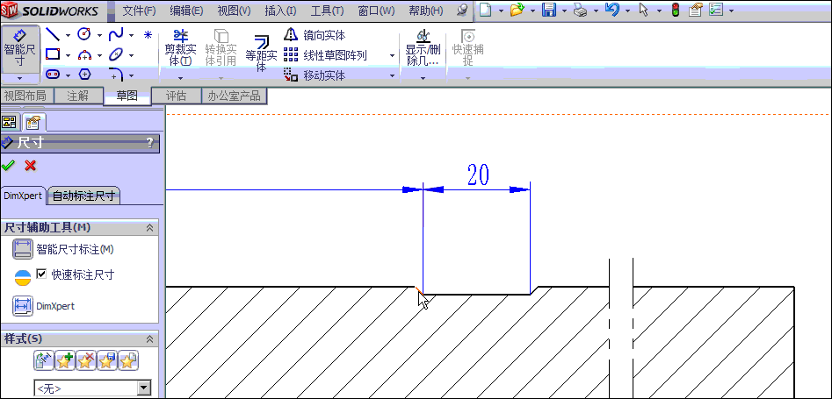Switch to the Evaluate (评估) tab

pos(177,96)
